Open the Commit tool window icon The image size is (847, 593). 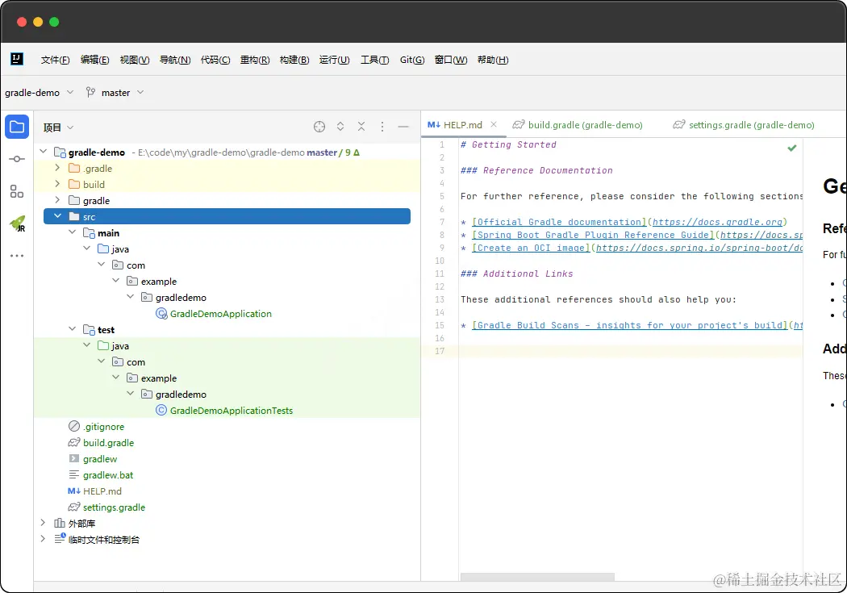pyautogui.click(x=17, y=159)
